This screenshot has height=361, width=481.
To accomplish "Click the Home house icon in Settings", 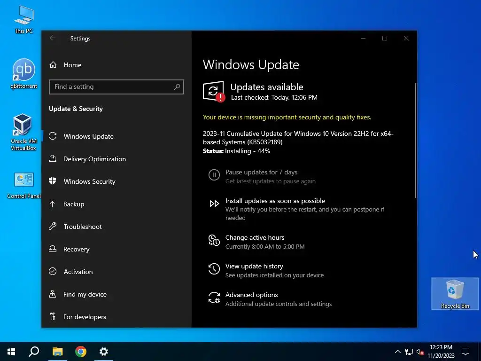I will tap(53, 65).
